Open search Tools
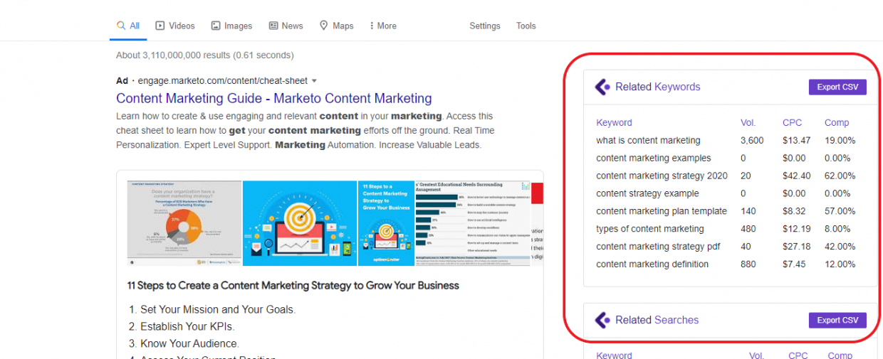This screenshot has height=359, width=883. coord(526,26)
